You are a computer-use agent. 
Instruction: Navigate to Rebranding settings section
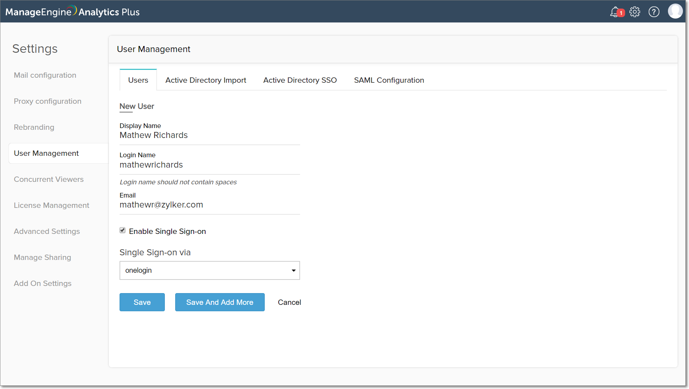coord(34,127)
